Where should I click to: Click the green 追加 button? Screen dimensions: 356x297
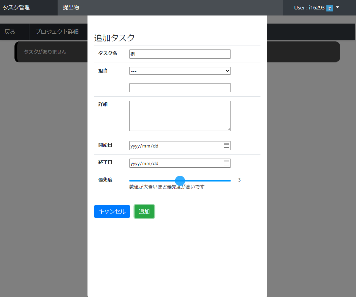144,211
